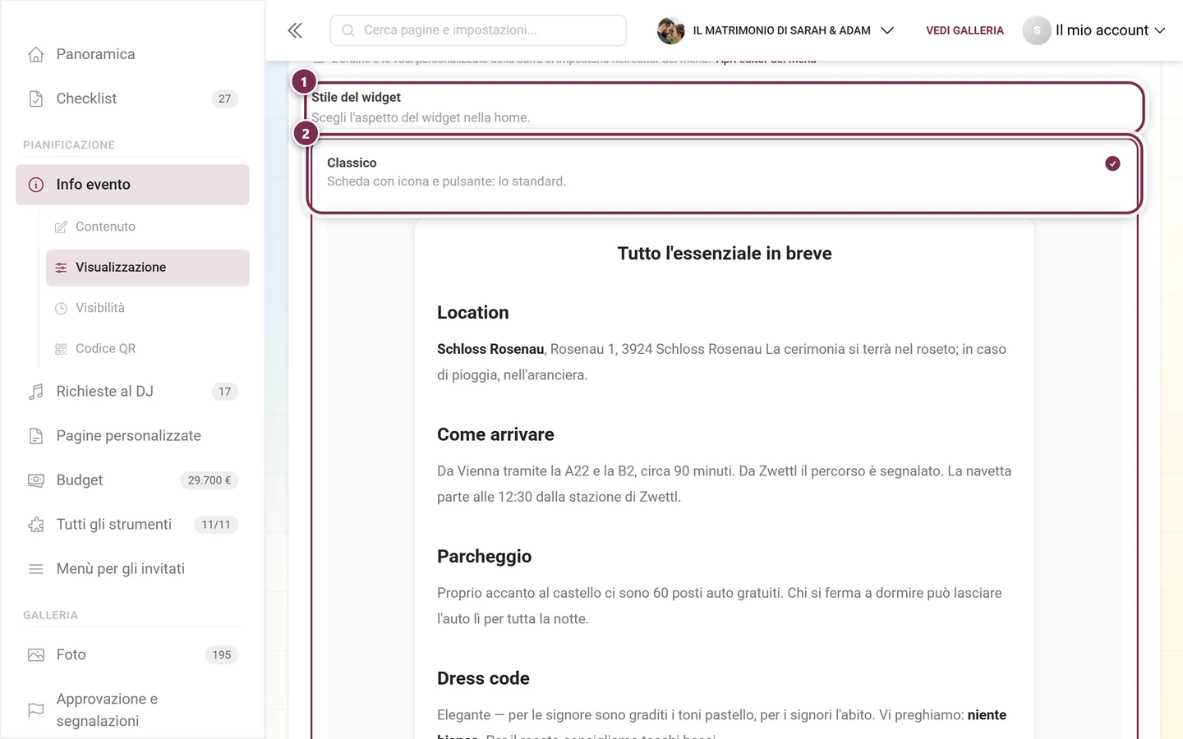Open Panoramica in the sidebar
This screenshot has height=739, width=1183.
point(132,54)
